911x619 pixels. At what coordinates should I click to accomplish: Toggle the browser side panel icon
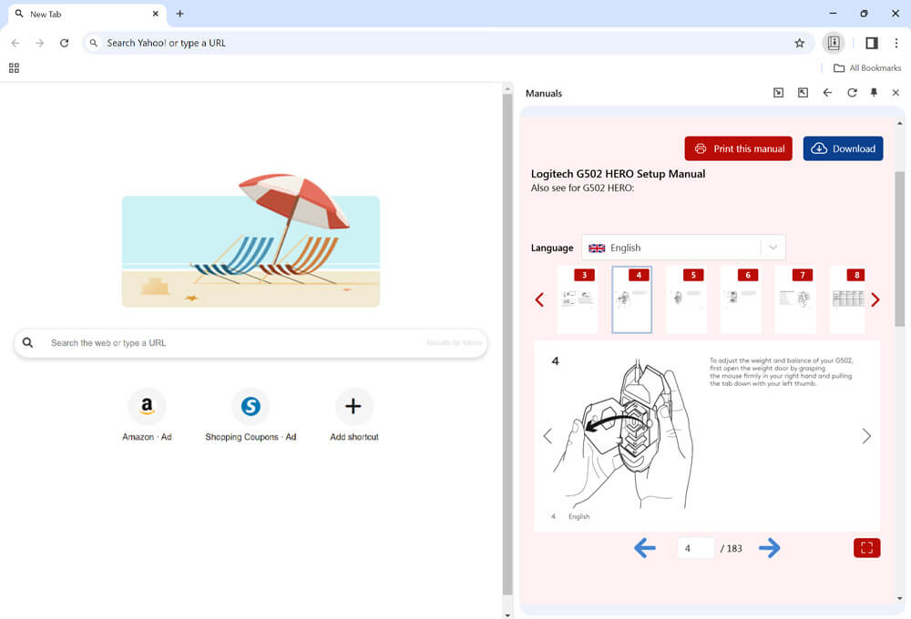pyautogui.click(x=872, y=43)
